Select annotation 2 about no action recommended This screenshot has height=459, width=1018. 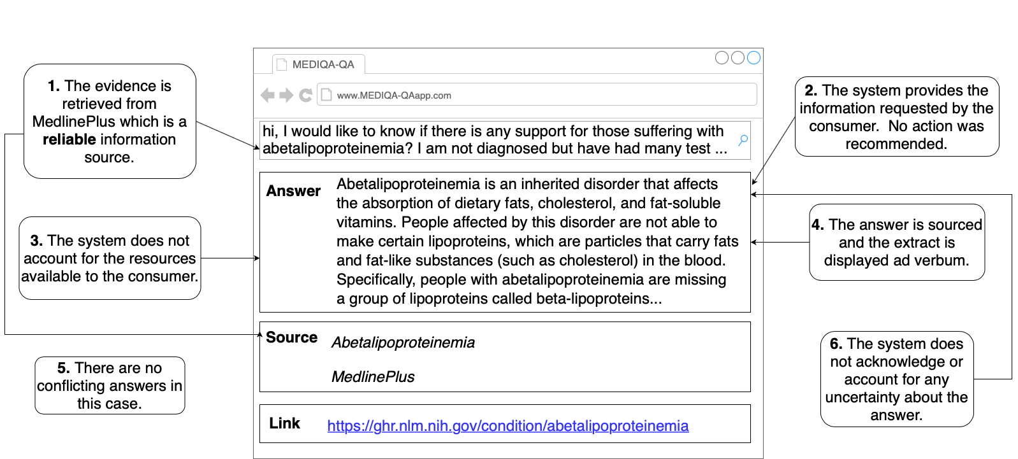896,117
